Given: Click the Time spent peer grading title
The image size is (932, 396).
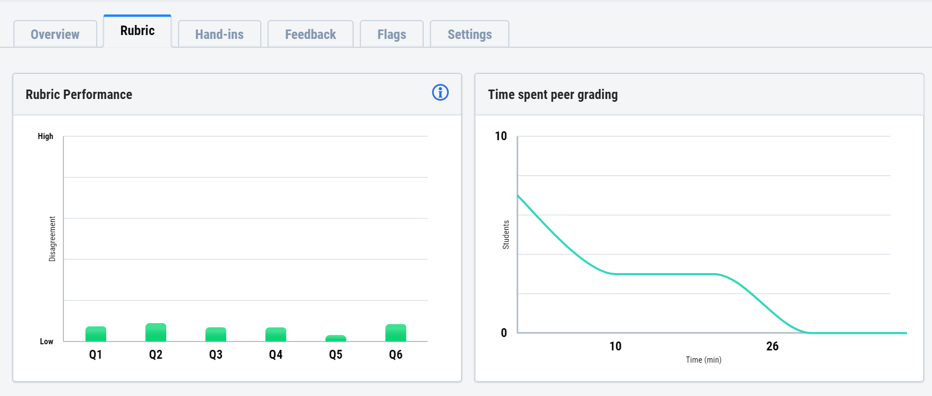Looking at the screenshot, I should pyautogui.click(x=553, y=95).
